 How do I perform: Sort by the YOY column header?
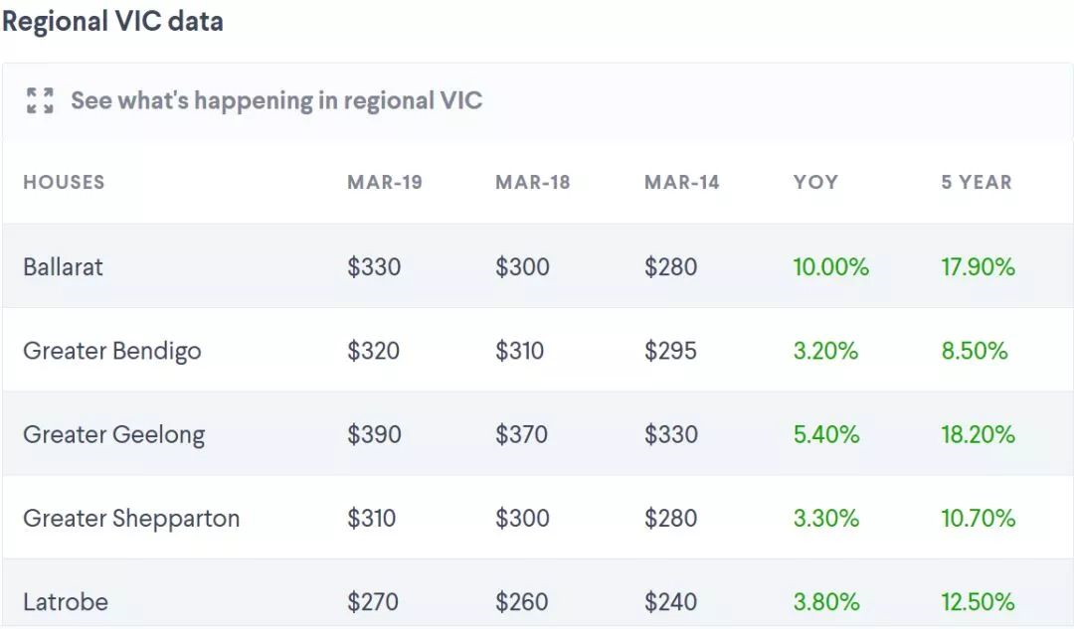tap(815, 183)
